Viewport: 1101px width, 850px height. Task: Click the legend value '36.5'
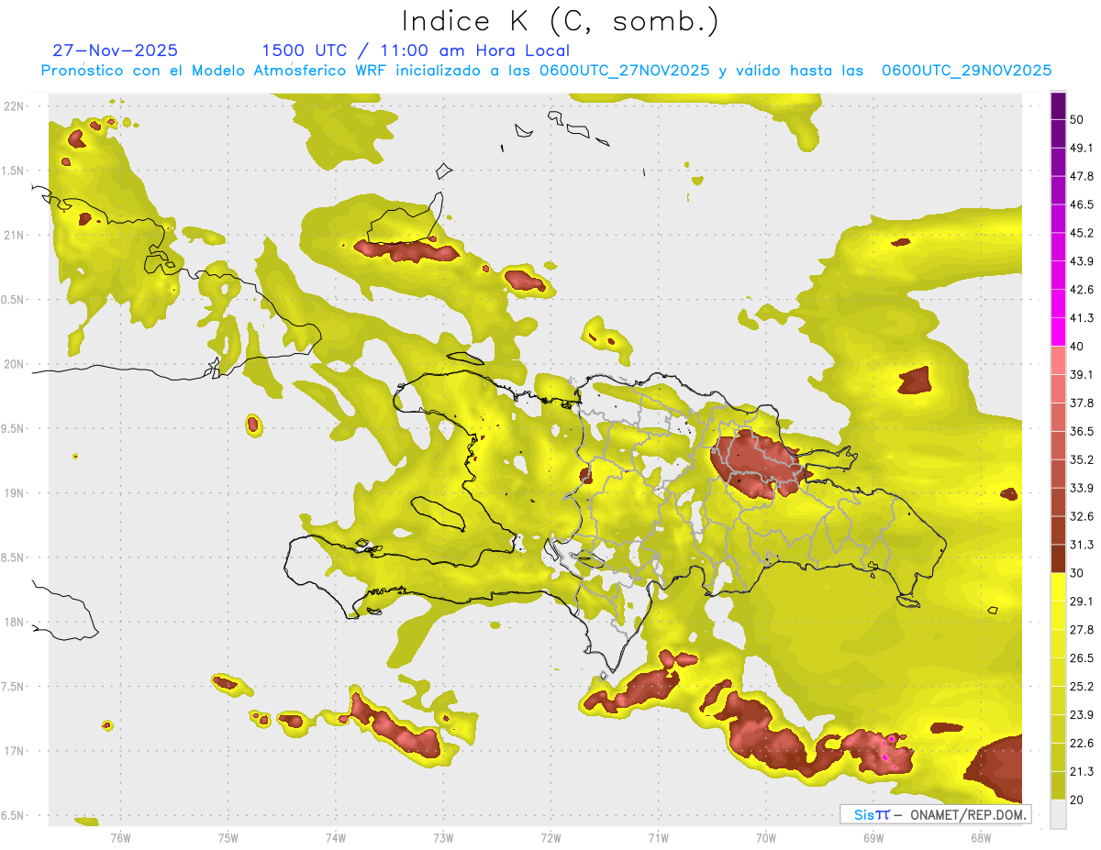pyautogui.click(x=1082, y=431)
